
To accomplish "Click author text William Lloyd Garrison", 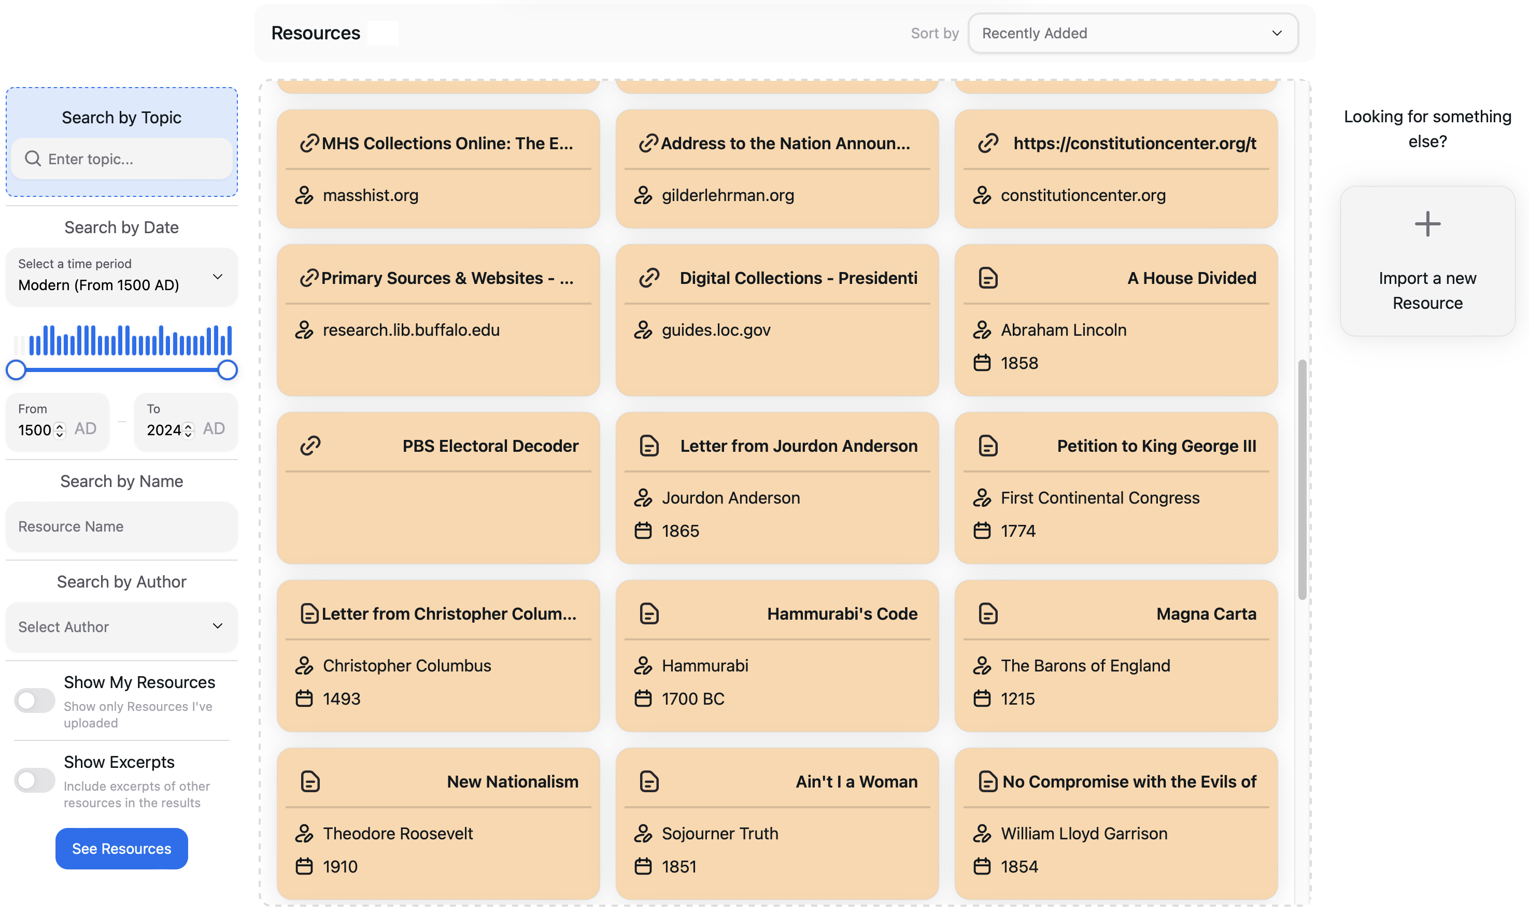I will (1084, 833).
